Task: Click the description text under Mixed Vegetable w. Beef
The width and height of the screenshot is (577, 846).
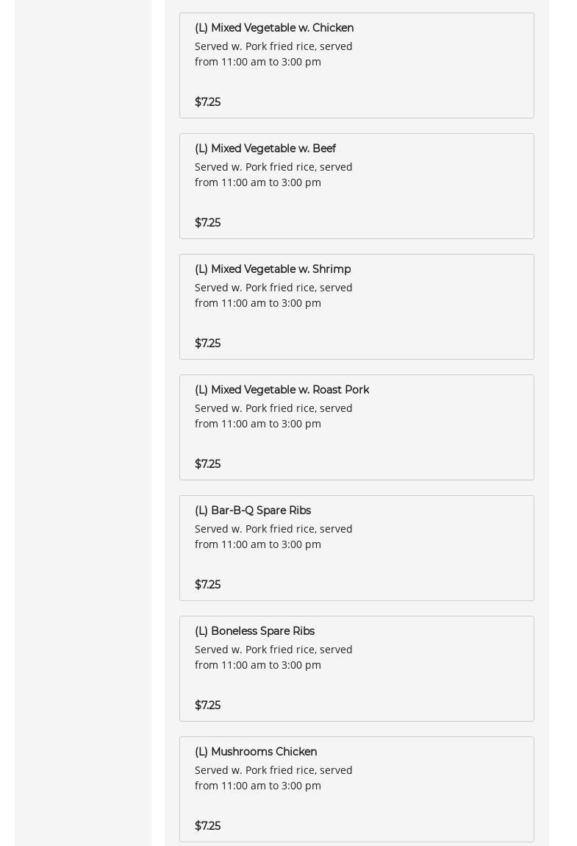Action: [273, 174]
